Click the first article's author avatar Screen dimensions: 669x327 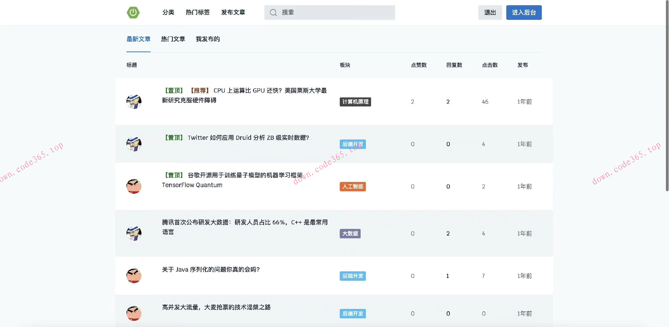(134, 102)
